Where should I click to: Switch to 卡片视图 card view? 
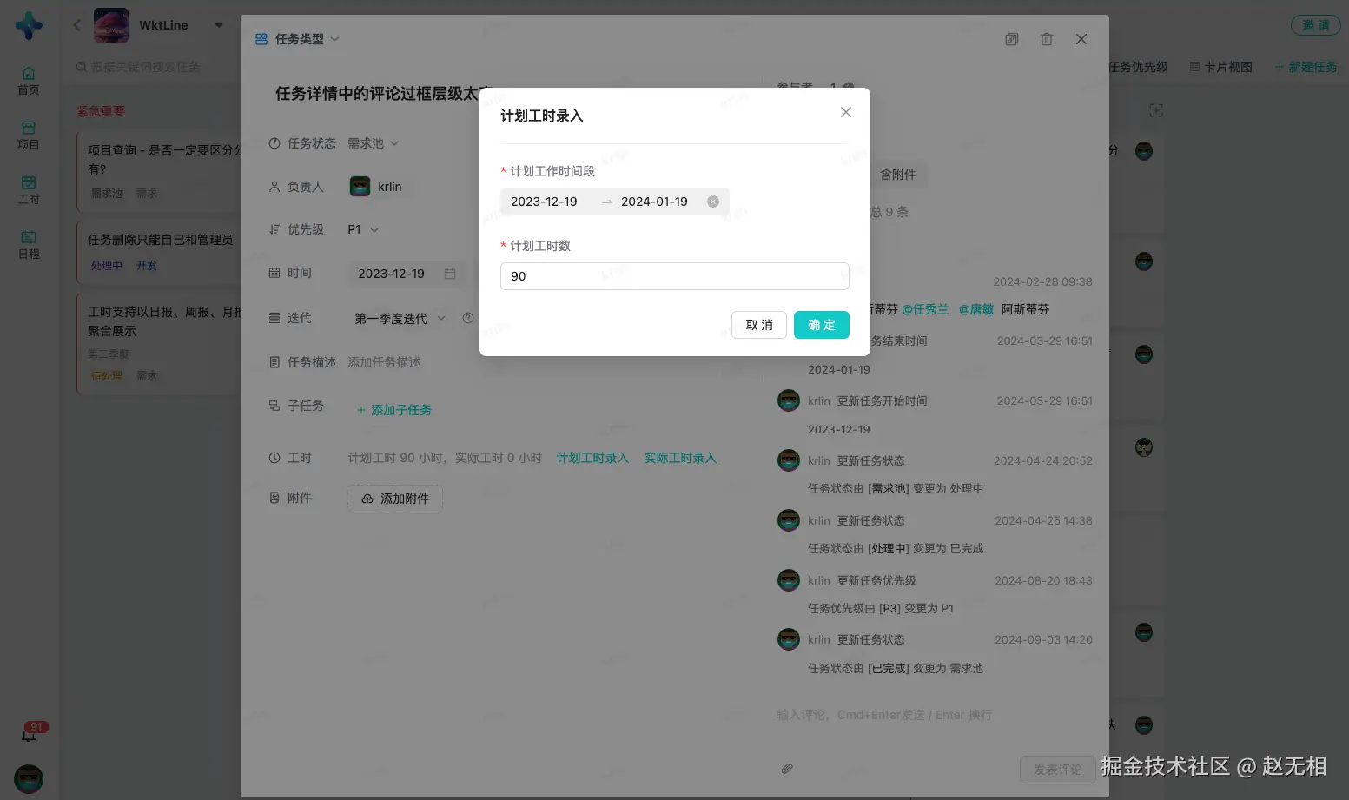pos(1221,67)
